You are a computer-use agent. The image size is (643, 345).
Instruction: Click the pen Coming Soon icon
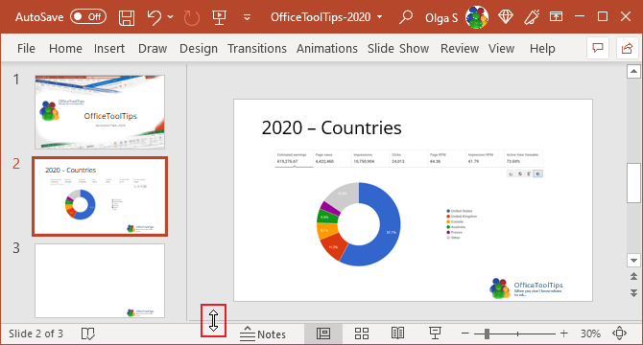(x=532, y=17)
